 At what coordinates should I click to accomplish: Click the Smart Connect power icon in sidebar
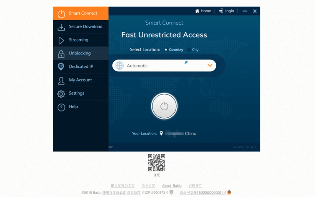[61, 14]
